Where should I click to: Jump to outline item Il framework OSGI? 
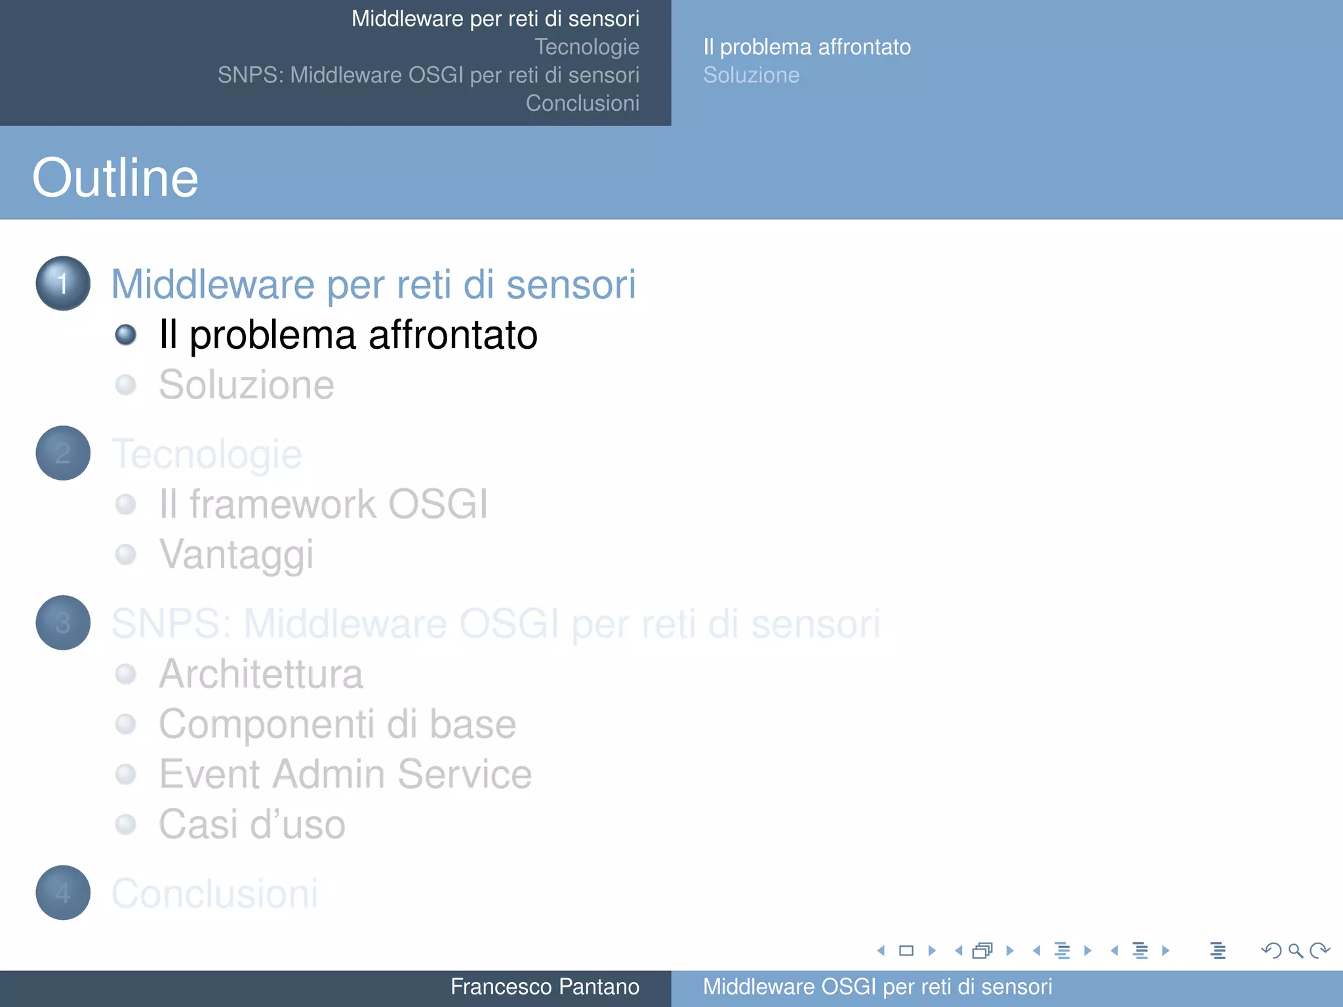[323, 504]
